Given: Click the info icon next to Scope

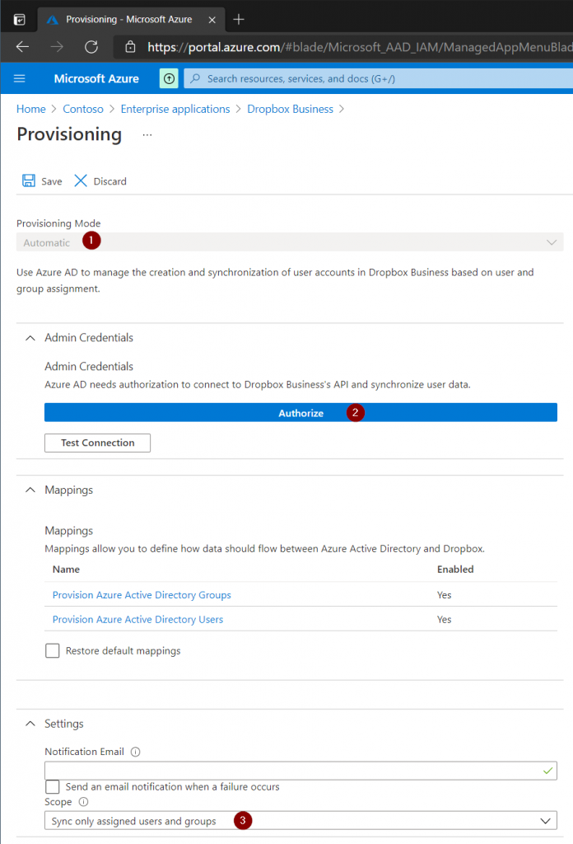Looking at the screenshot, I should coord(83,802).
